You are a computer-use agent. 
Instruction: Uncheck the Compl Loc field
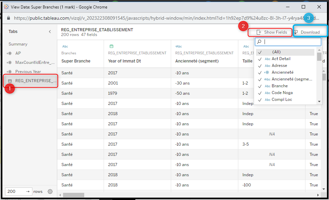260,100
